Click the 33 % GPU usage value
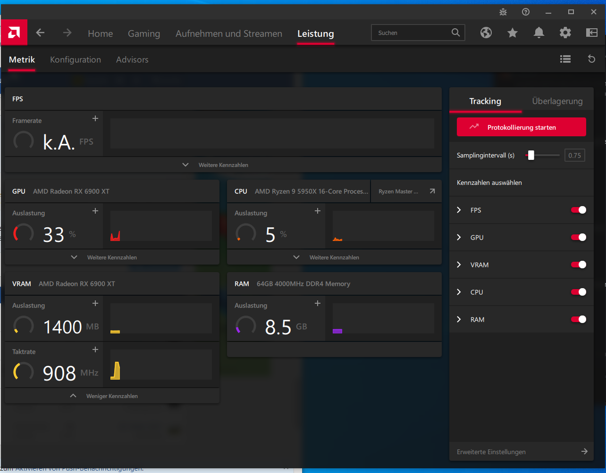This screenshot has width=606, height=473. coord(59,234)
